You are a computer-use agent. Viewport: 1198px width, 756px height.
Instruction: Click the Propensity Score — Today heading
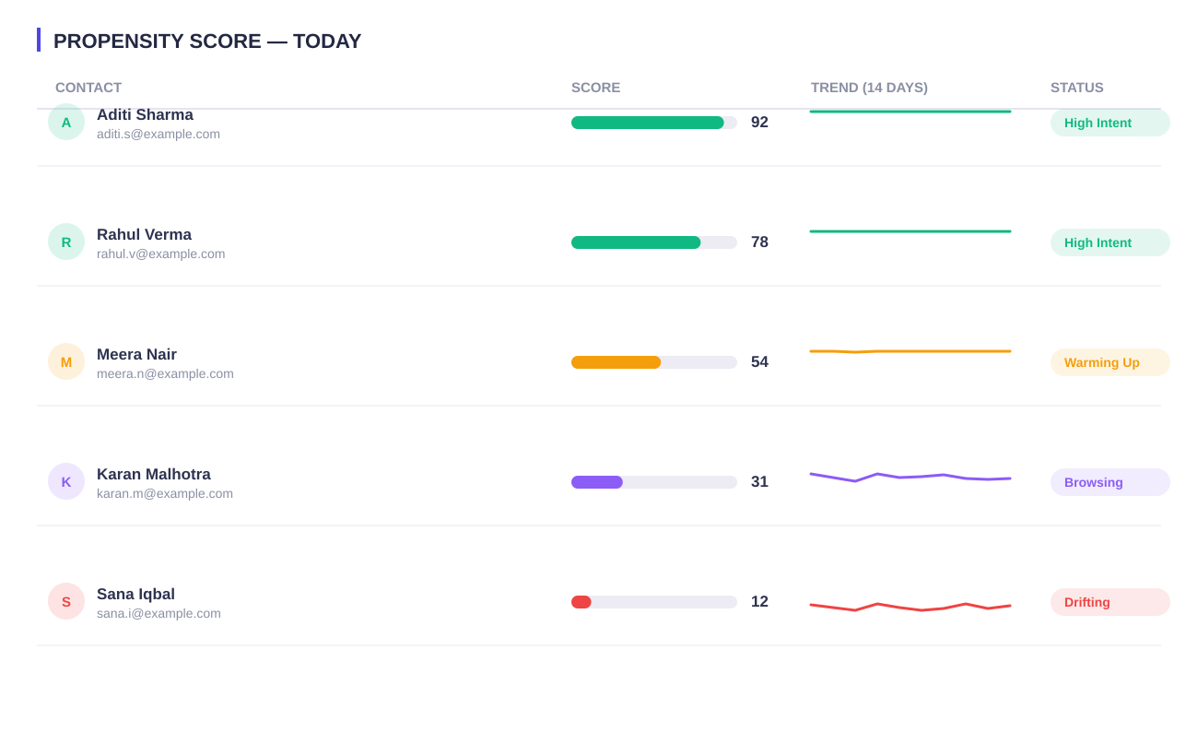coord(207,41)
